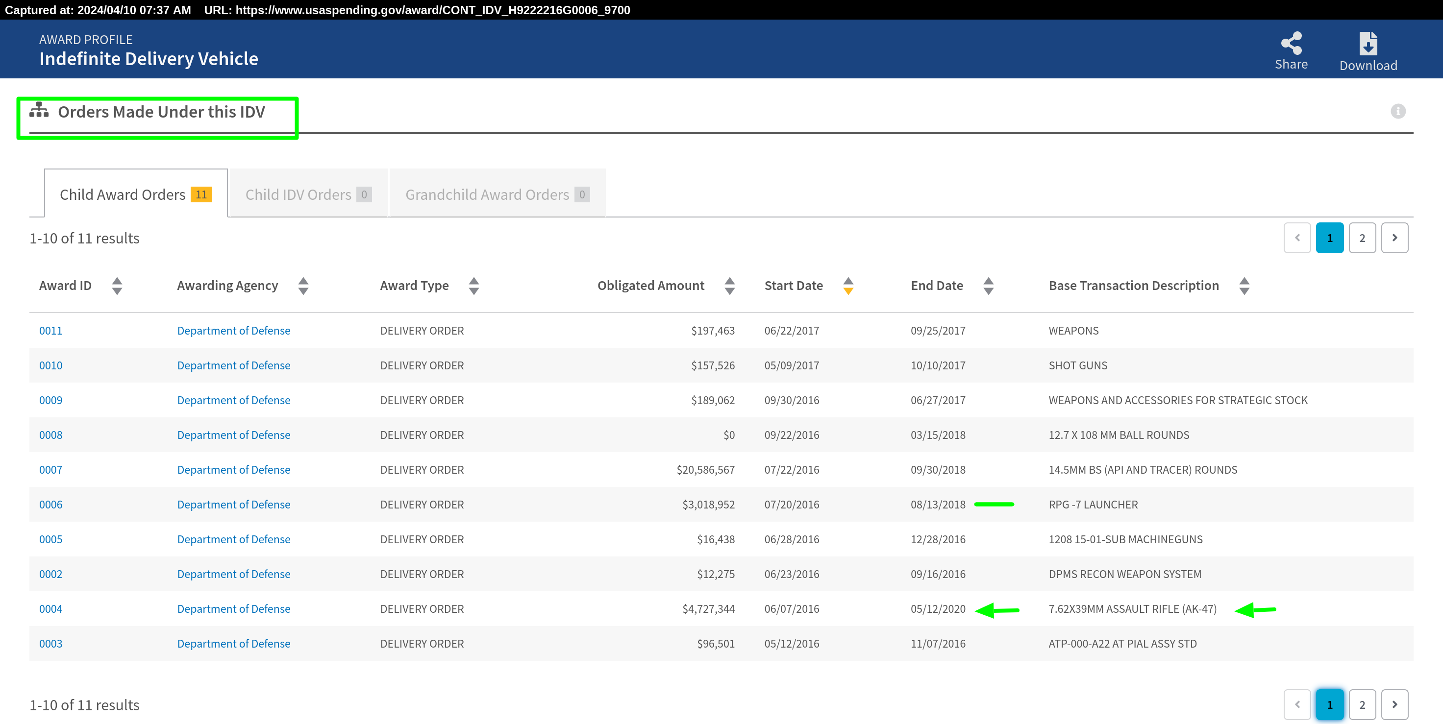Open award ID 0005 link
Viewport: 1443px width, 724px height.
pos(50,539)
